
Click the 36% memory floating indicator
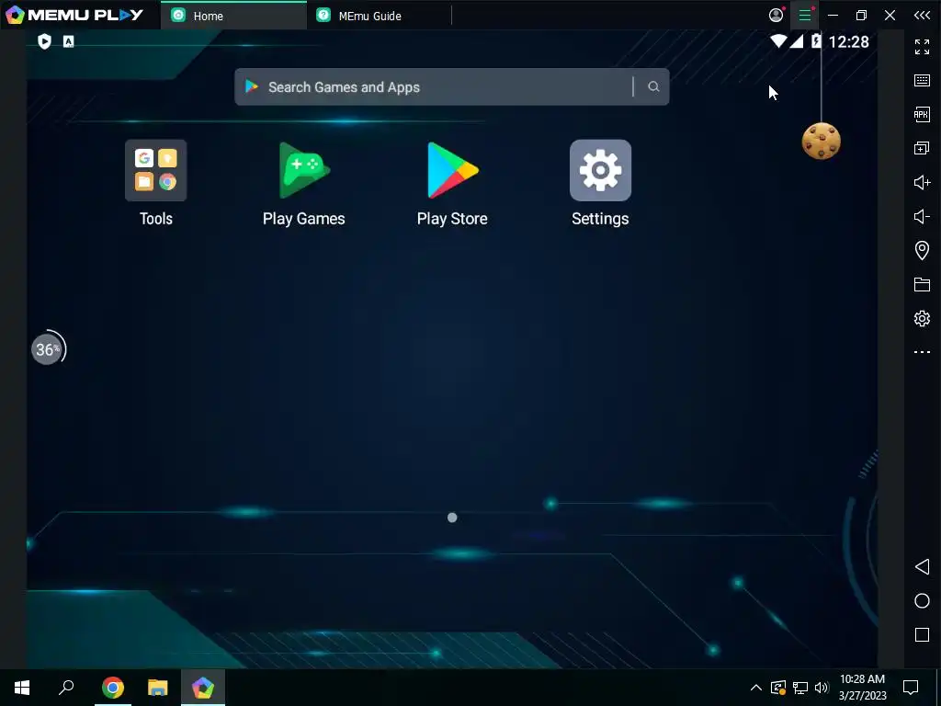click(x=48, y=348)
